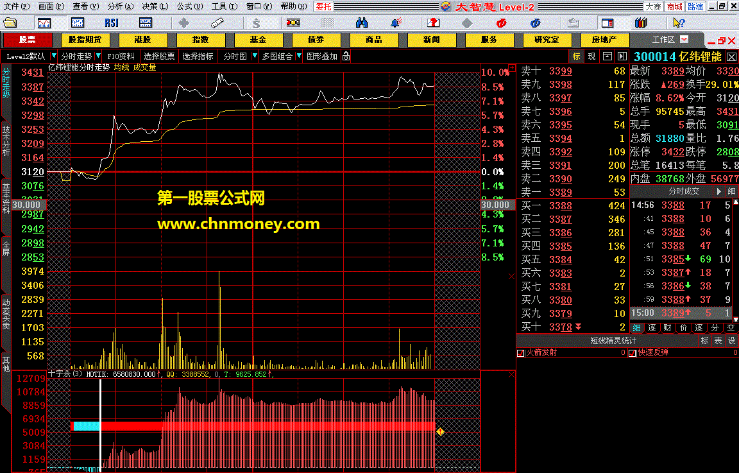
Task: Select the time-sharing line chart toolbar icon
Action: pos(45,22)
